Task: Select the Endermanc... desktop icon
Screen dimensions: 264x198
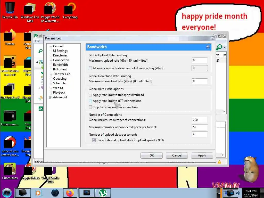Action: (10, 118)
